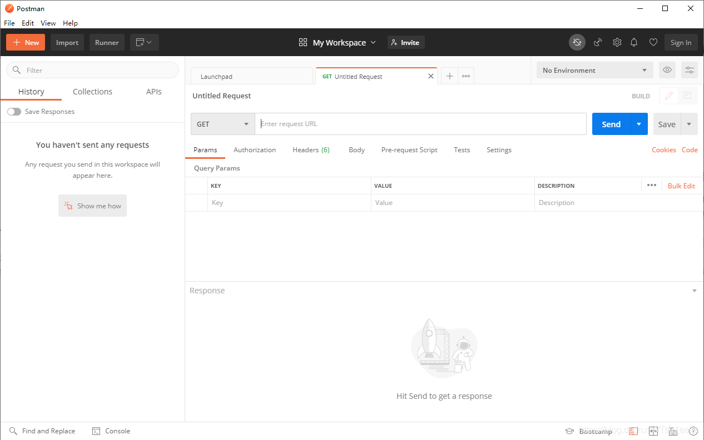
Task: Open the No Environment dropdown
Action: [x=594, y=70]
